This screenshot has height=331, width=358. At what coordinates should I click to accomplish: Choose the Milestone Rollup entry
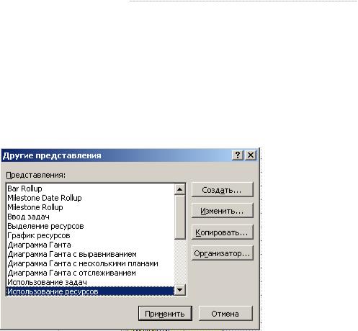(x=90, y=207)
